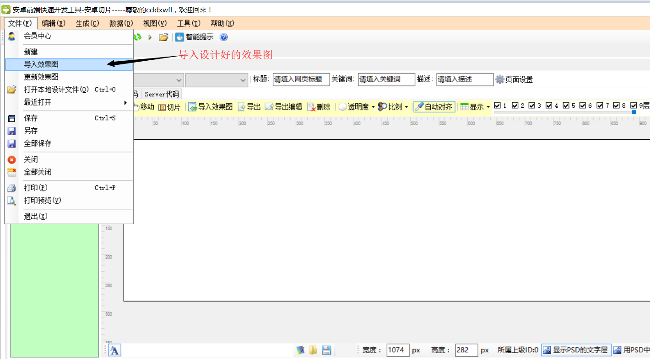Click the 全部保存 disk icon in File menu
Screen dimensions: 650x359
tap(12, 144)
